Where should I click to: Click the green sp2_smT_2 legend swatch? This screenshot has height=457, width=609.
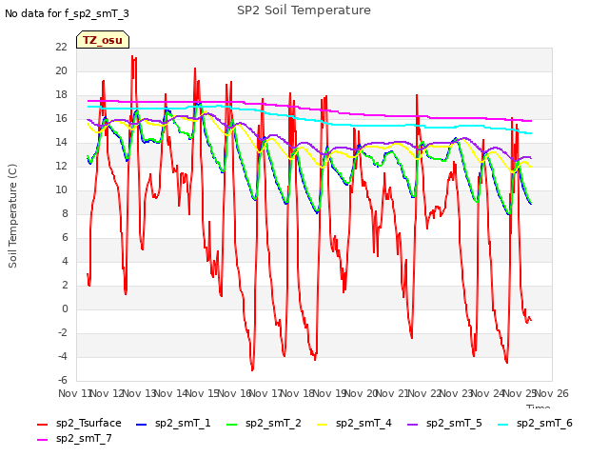[232, 425]
